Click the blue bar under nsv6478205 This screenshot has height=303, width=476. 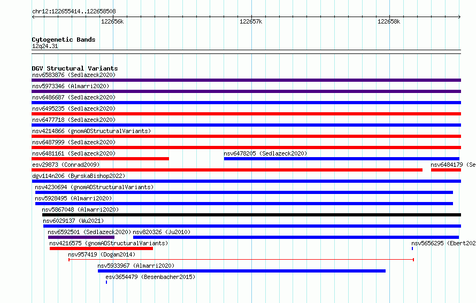coord(342,159)
